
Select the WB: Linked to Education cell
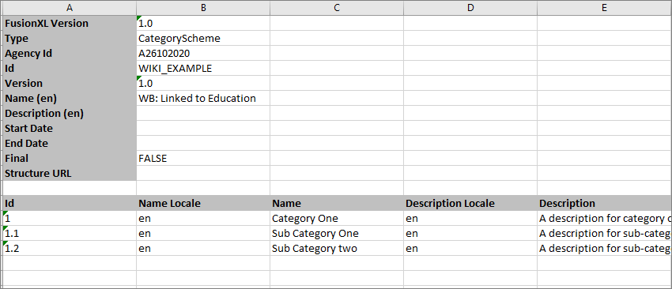pos(203,99)
